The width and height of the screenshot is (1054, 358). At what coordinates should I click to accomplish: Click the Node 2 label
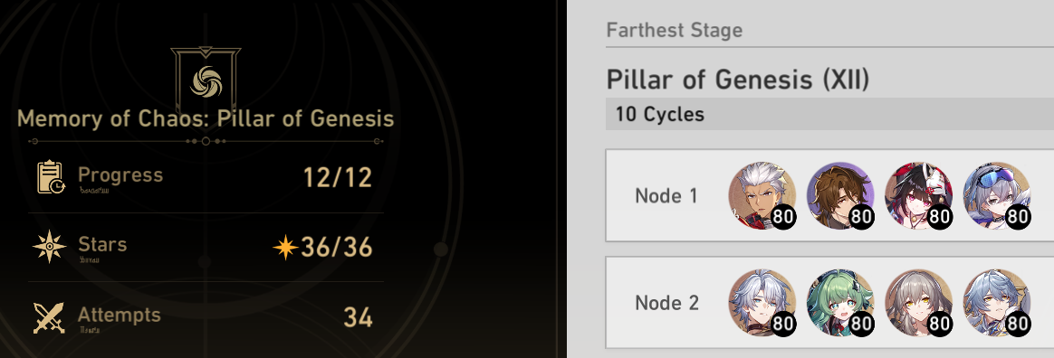click(666, 303)
